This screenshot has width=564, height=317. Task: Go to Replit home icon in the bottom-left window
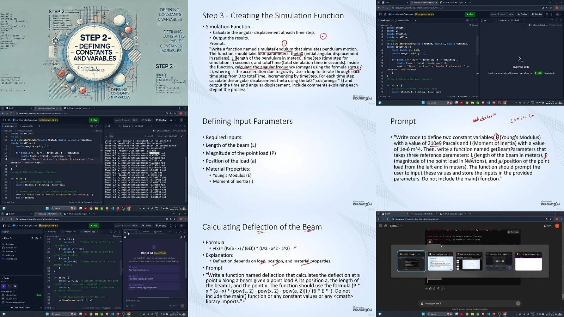pyautogui.click(x=9, y=226)
